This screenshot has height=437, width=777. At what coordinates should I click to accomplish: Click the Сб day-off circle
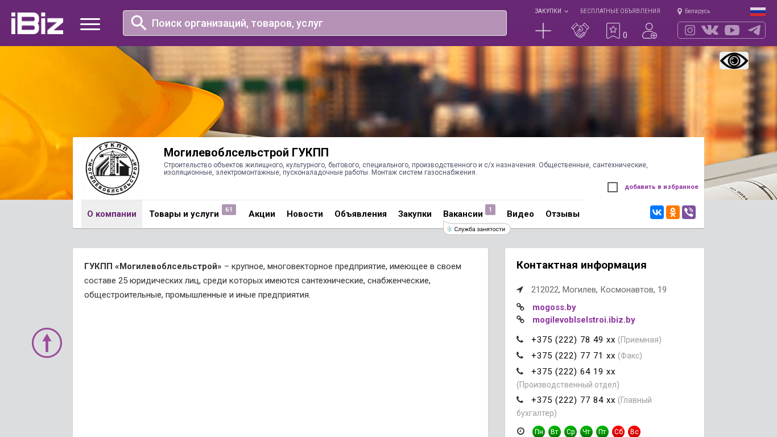coord(618,432)
